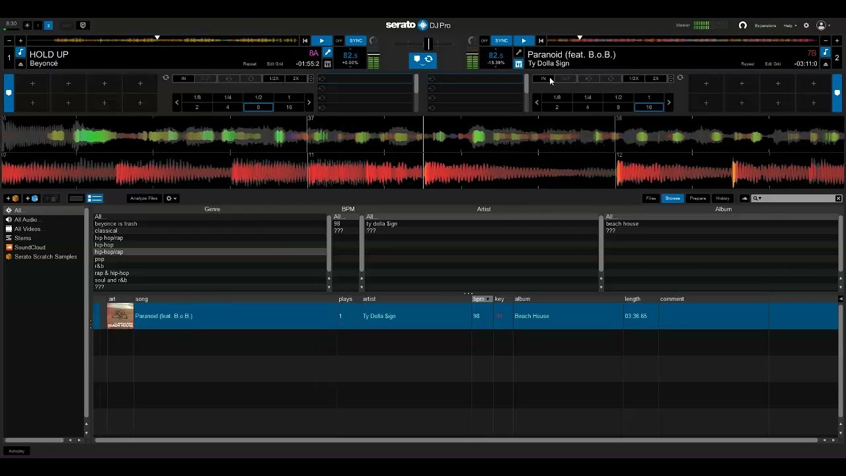Show previous loop sizes on deck 2
Image resolution: width=846 pixels, height=476 pixels.
click(537, 102)
